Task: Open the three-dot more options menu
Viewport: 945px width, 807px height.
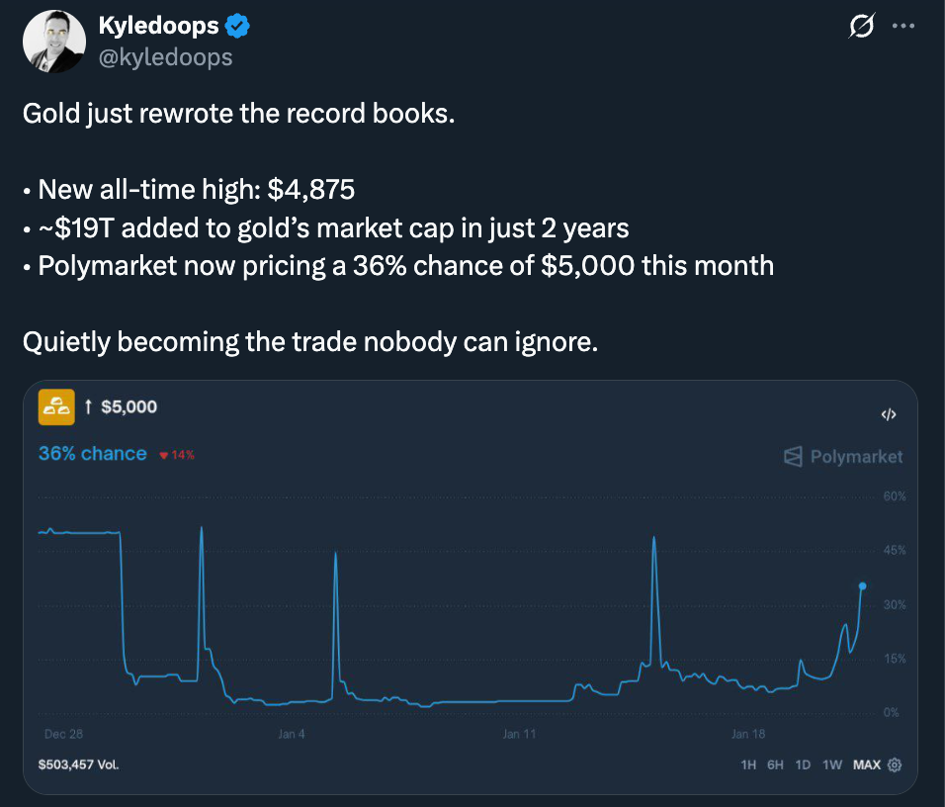Action: click(902, 28)
